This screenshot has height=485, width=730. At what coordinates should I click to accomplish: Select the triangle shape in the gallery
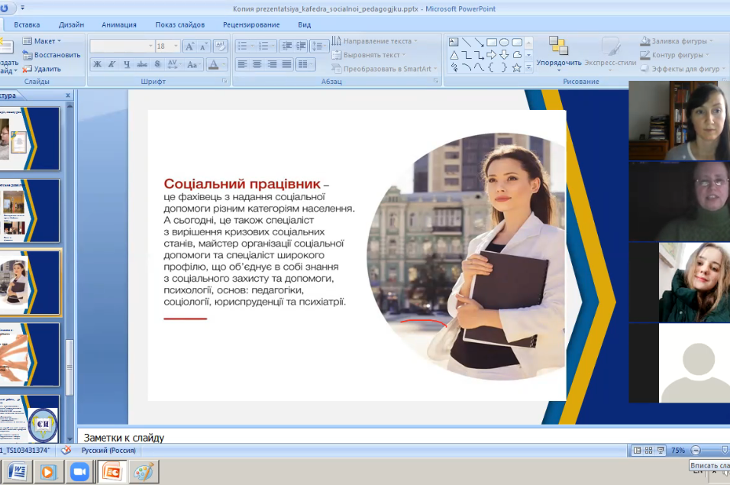(454, 55)
